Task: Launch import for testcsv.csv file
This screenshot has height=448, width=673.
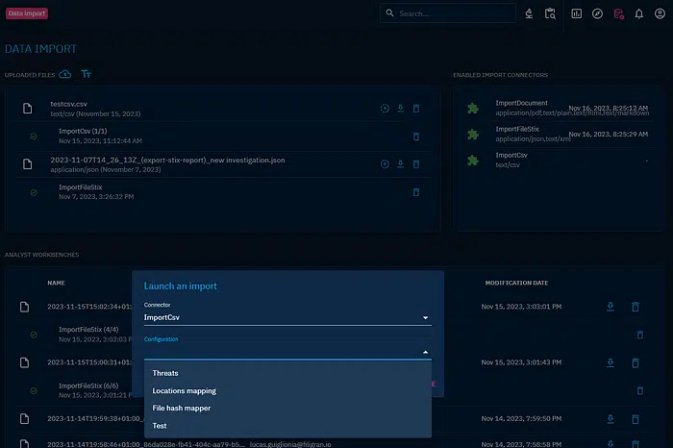Action: (x=384, y=109)
